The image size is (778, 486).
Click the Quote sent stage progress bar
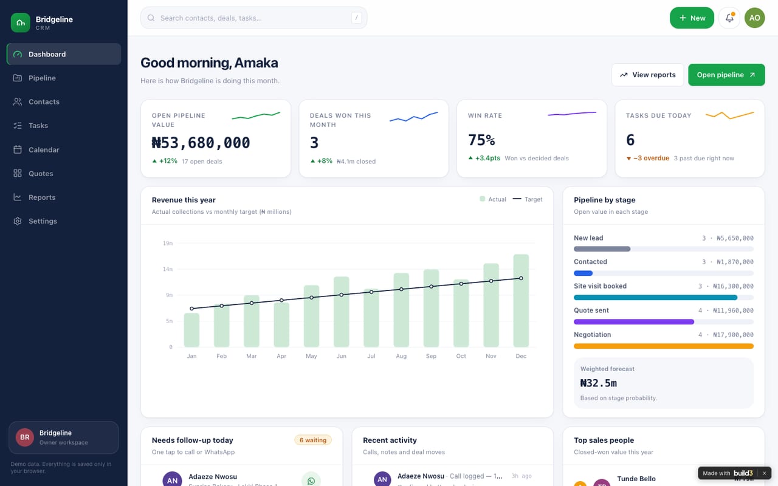click(x=664, y=322)
